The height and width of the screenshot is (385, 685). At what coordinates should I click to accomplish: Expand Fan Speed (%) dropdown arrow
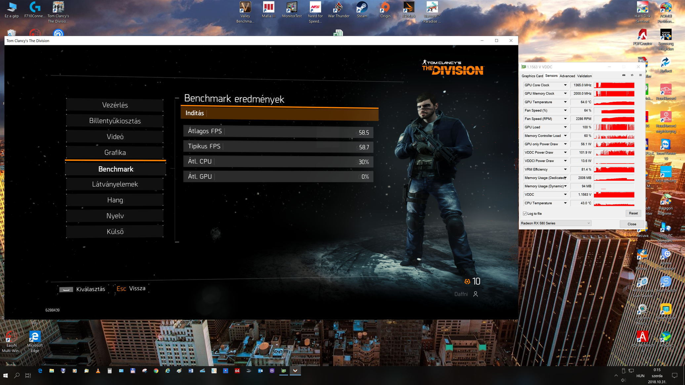pos(565,110)
